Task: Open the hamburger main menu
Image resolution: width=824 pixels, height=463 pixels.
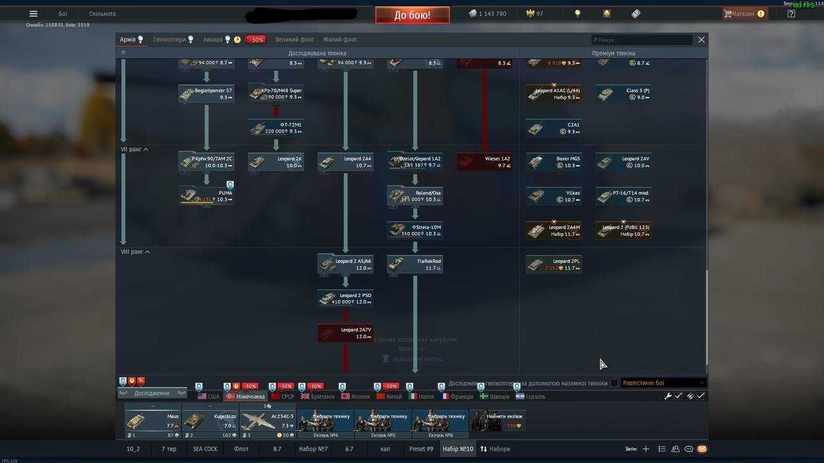Action: [33, 14]
